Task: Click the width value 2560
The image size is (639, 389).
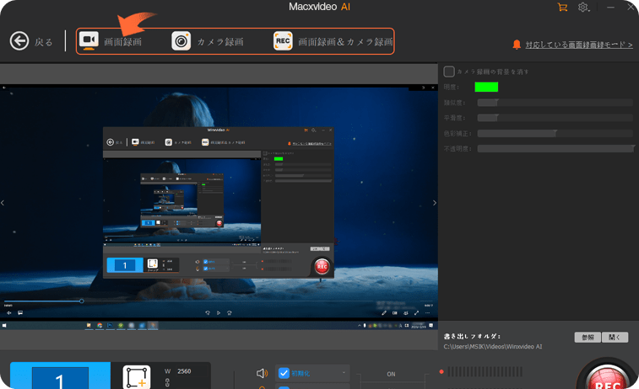Action: (x=184, y=371)
